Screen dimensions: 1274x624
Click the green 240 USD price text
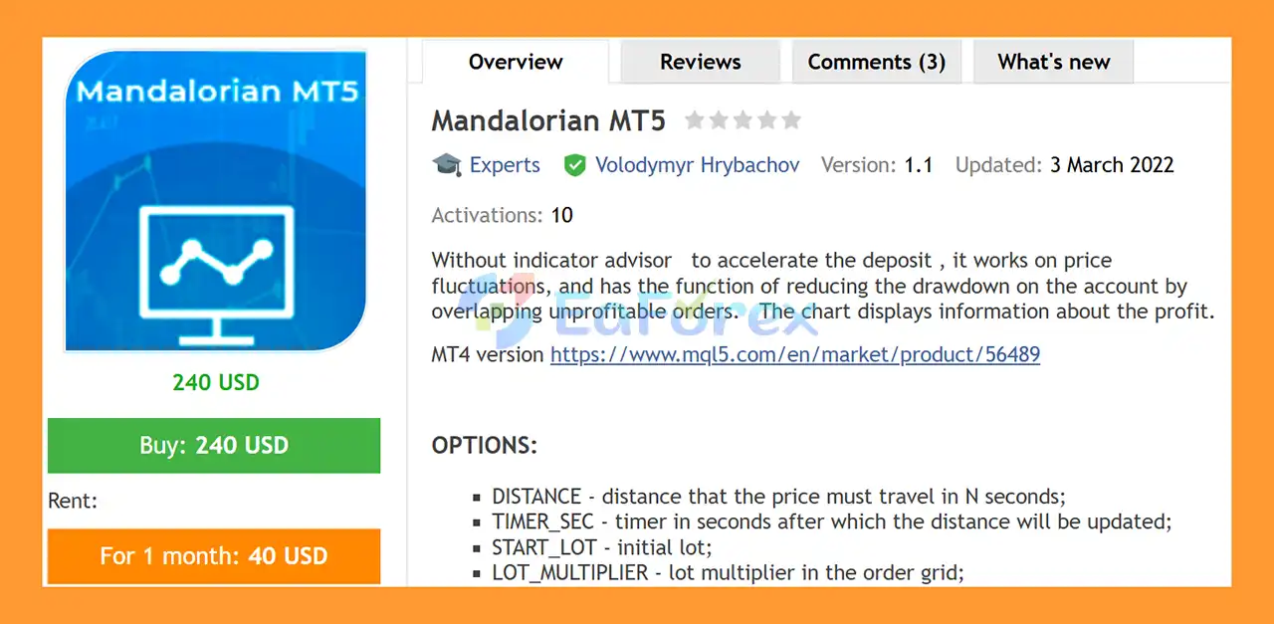215,382
